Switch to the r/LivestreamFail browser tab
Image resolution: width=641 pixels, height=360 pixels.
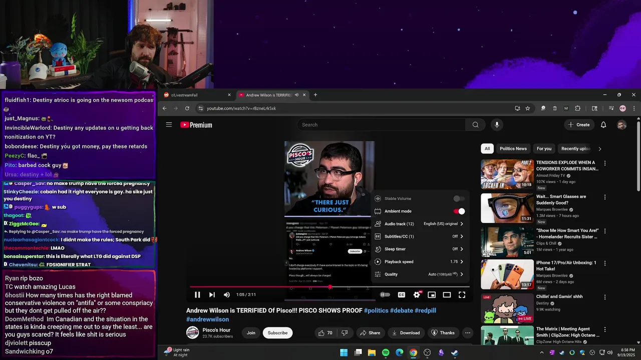click(197, 95)
